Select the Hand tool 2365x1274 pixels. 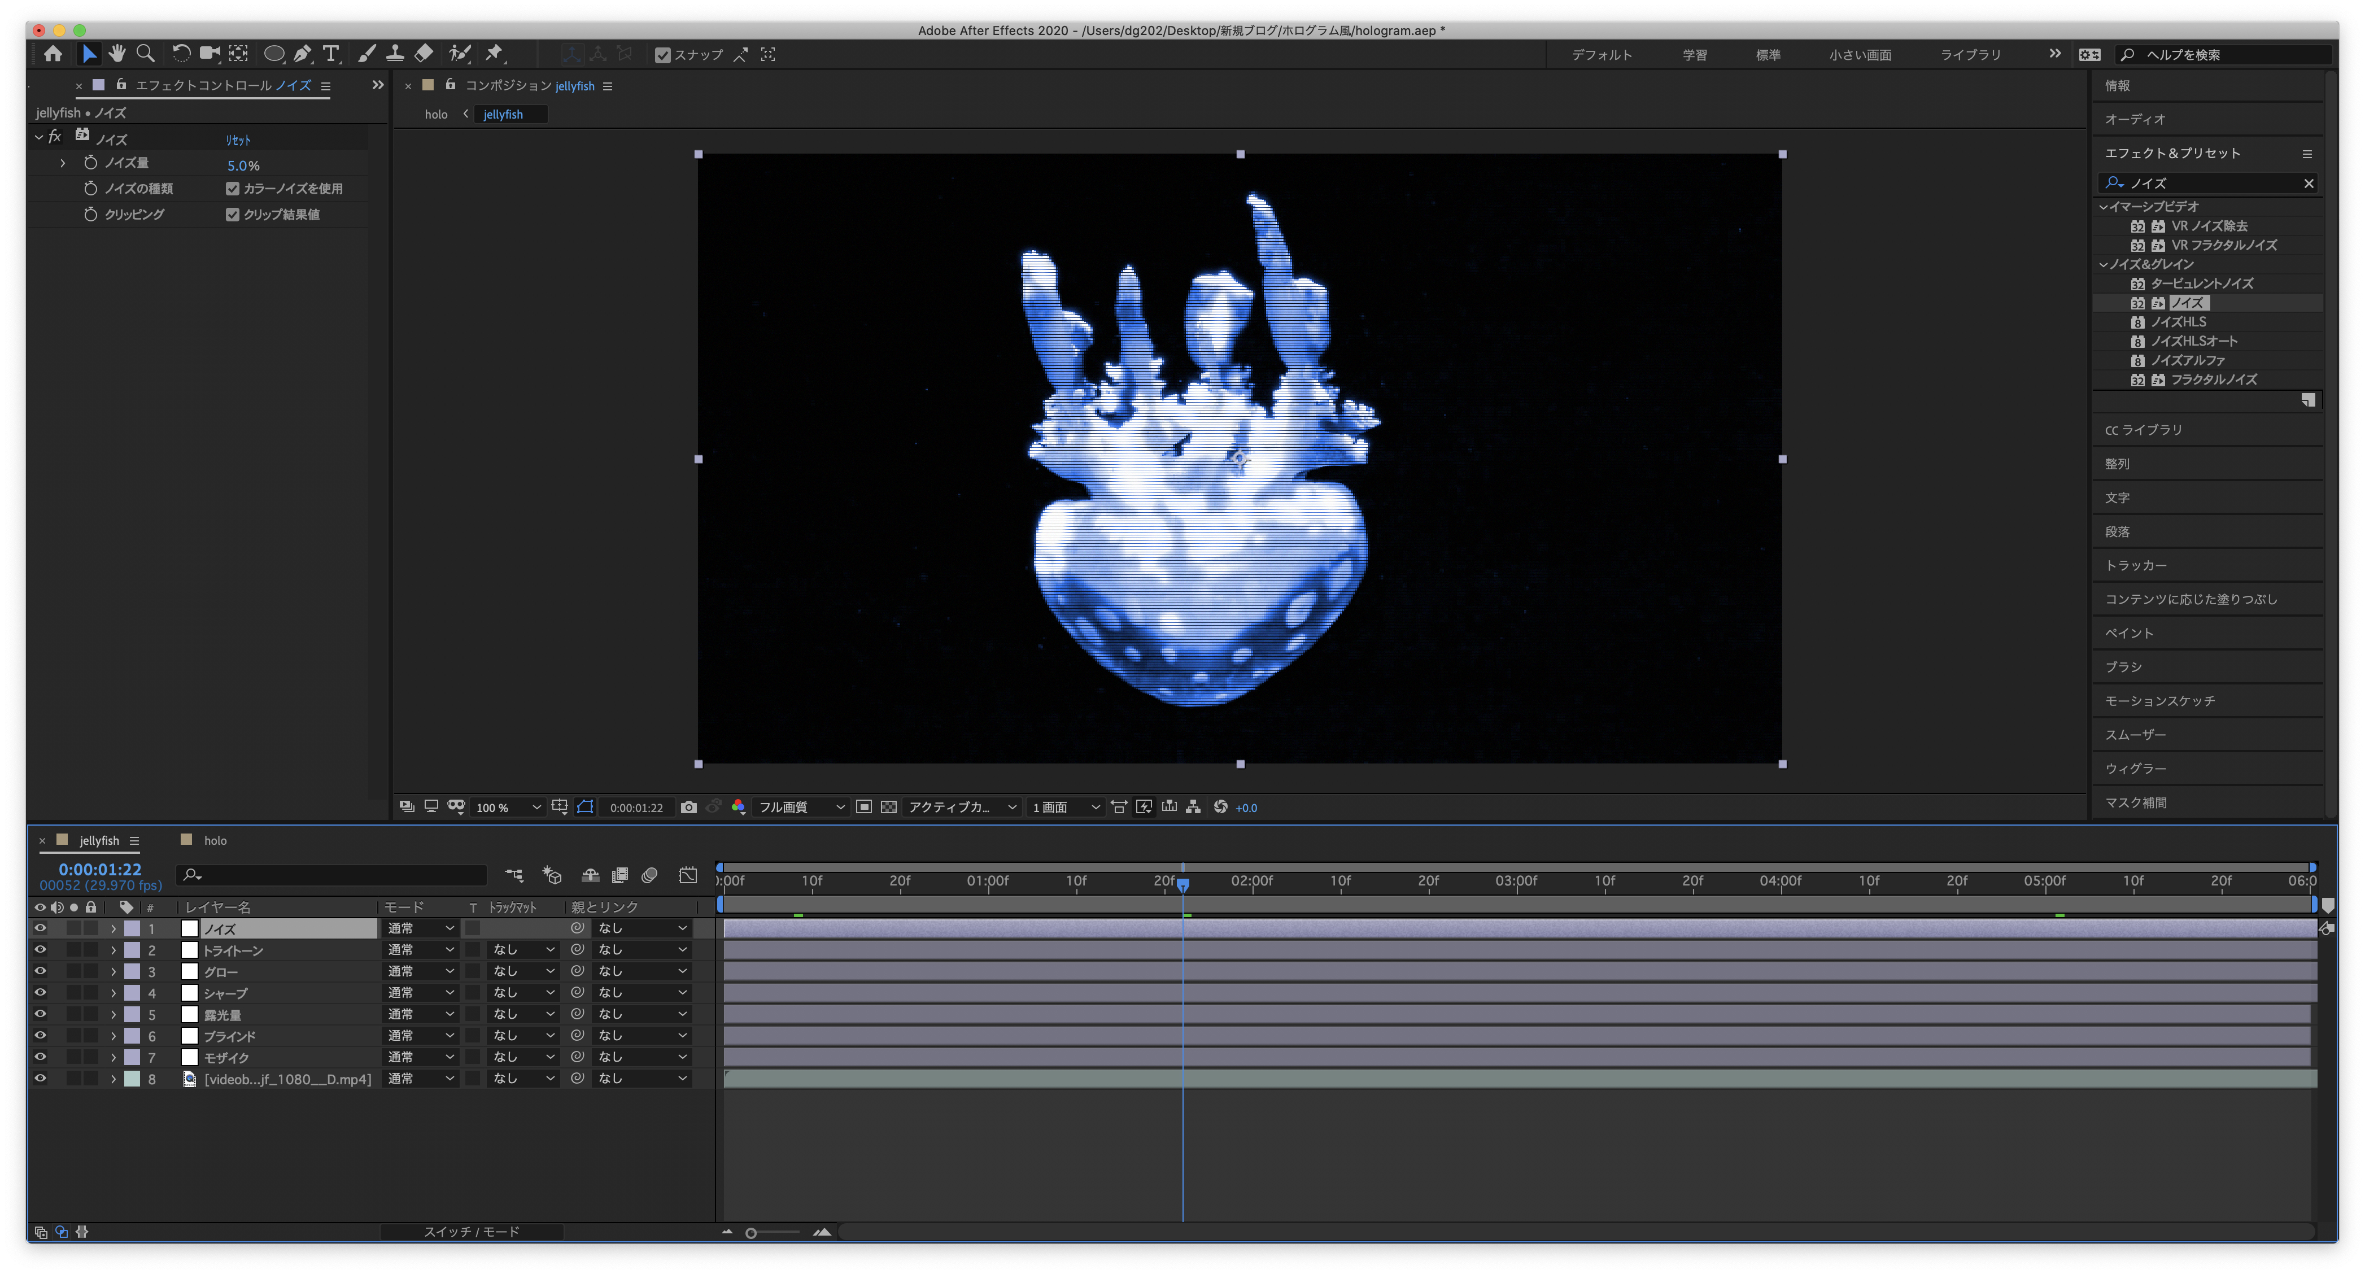[x=116, y=53]
